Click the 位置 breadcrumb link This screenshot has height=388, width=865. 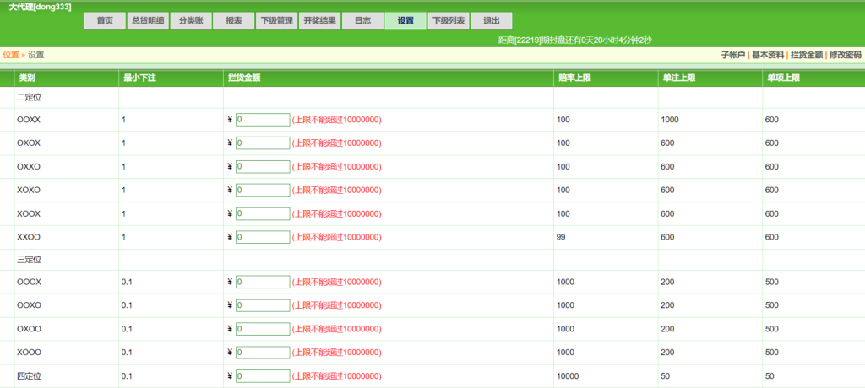point(11,55)
